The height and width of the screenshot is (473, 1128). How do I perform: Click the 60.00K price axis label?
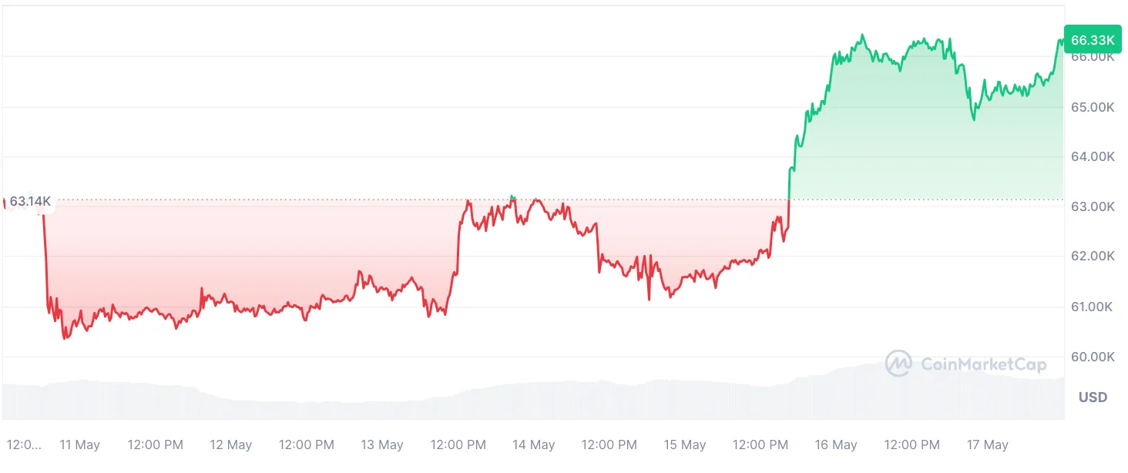pyautogui.click(x=1093, y=357)
